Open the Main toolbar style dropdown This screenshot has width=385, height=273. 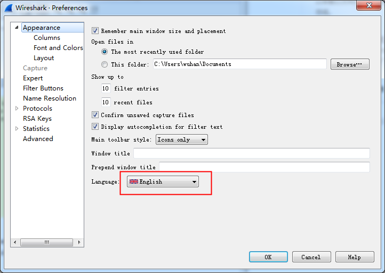point(181,139)
